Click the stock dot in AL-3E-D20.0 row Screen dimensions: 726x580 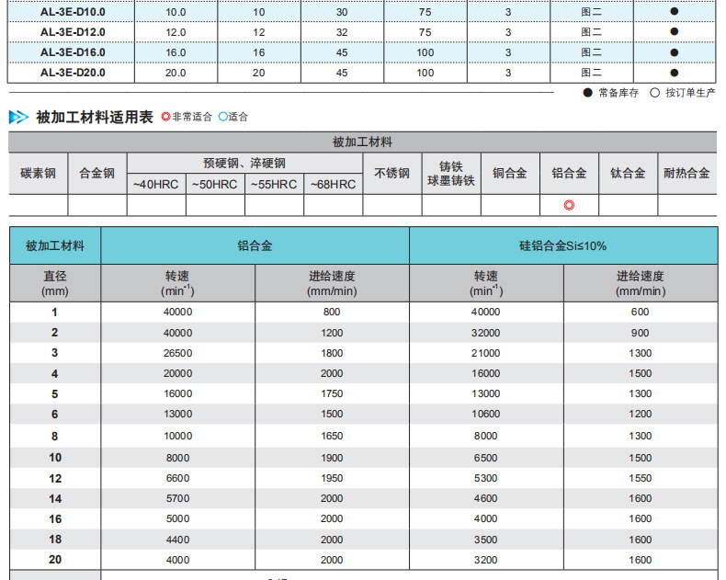tap(675, 73)
